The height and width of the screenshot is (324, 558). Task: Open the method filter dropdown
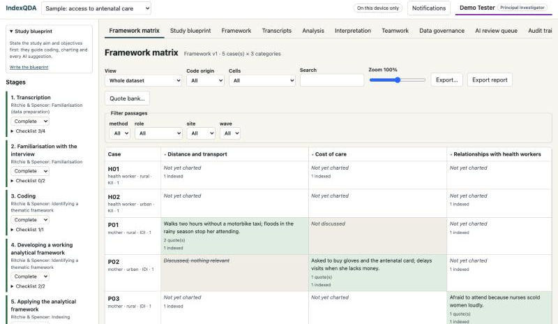(x=119, y=133)
